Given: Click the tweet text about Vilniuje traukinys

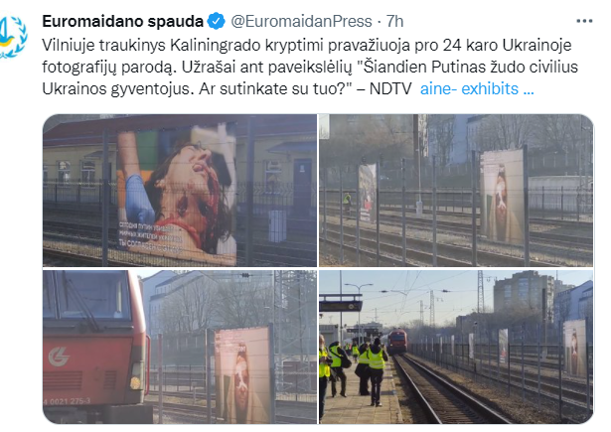Looking at the screenshot, I should [310, 67].
